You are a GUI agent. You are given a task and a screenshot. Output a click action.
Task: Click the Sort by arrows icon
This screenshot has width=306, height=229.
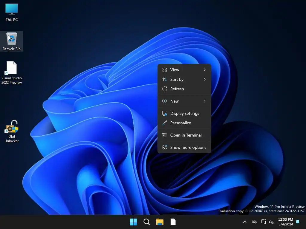tap(165, 79)
